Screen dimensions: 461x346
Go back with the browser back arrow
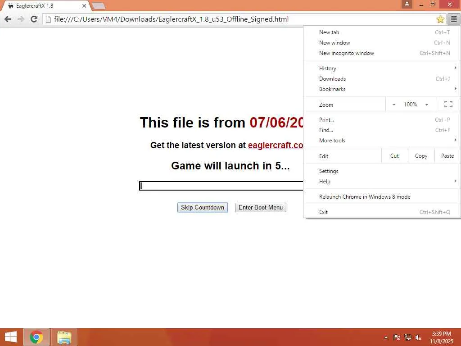pyautogui.click(x=8, y=19)
